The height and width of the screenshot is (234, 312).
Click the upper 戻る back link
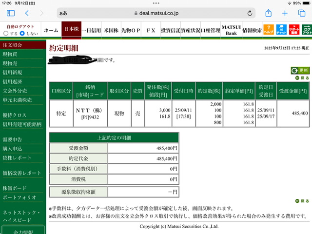pos(302,78)
